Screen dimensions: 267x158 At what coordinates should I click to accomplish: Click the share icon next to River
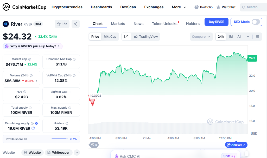point(76,24)
